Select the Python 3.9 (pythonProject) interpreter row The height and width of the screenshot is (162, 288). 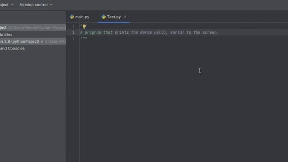point(33,41)
